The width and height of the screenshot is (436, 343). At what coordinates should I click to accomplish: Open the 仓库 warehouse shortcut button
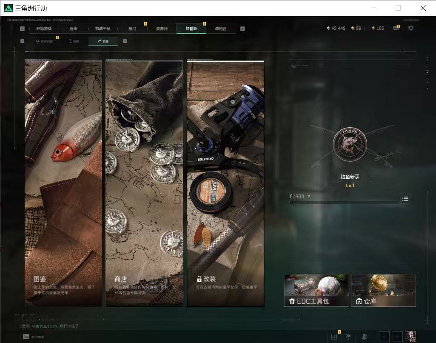[383, 291]
